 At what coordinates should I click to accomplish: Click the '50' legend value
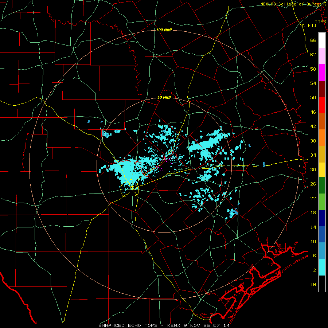click(313, 98)
